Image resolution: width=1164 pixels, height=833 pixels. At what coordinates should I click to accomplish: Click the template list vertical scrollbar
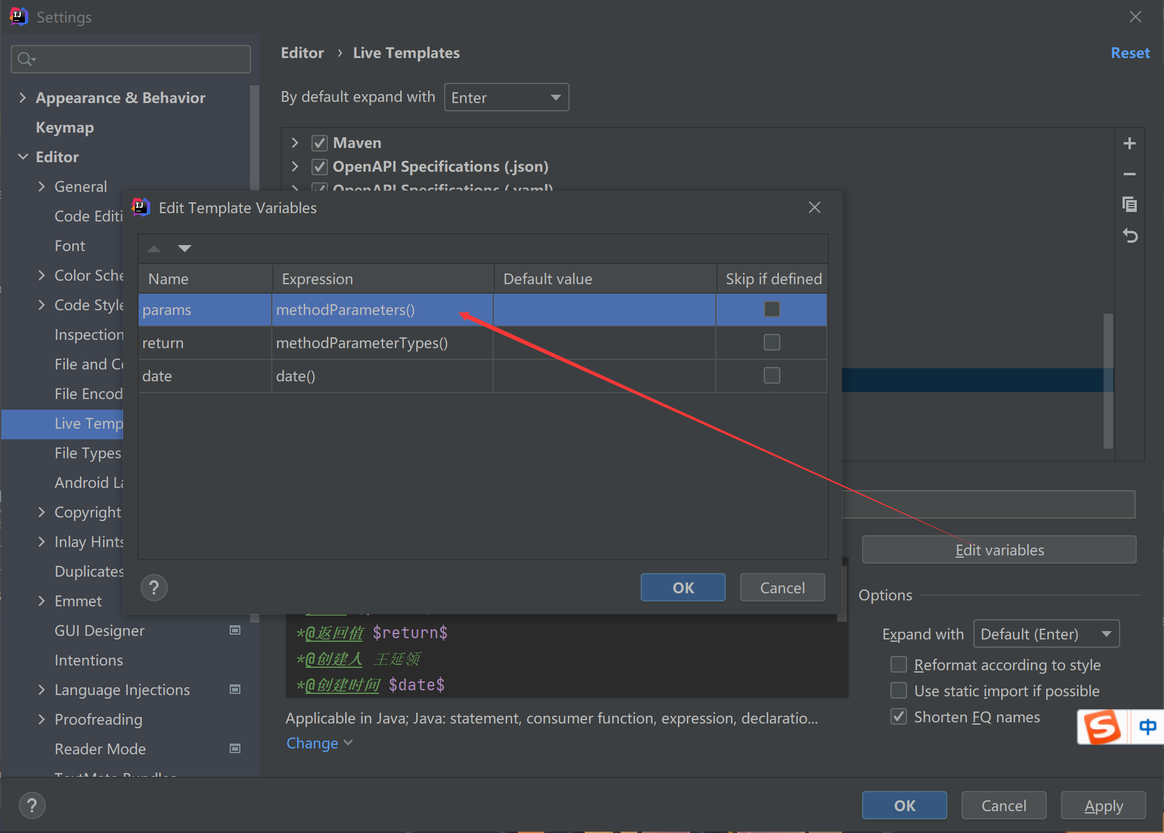(1108, 381)
